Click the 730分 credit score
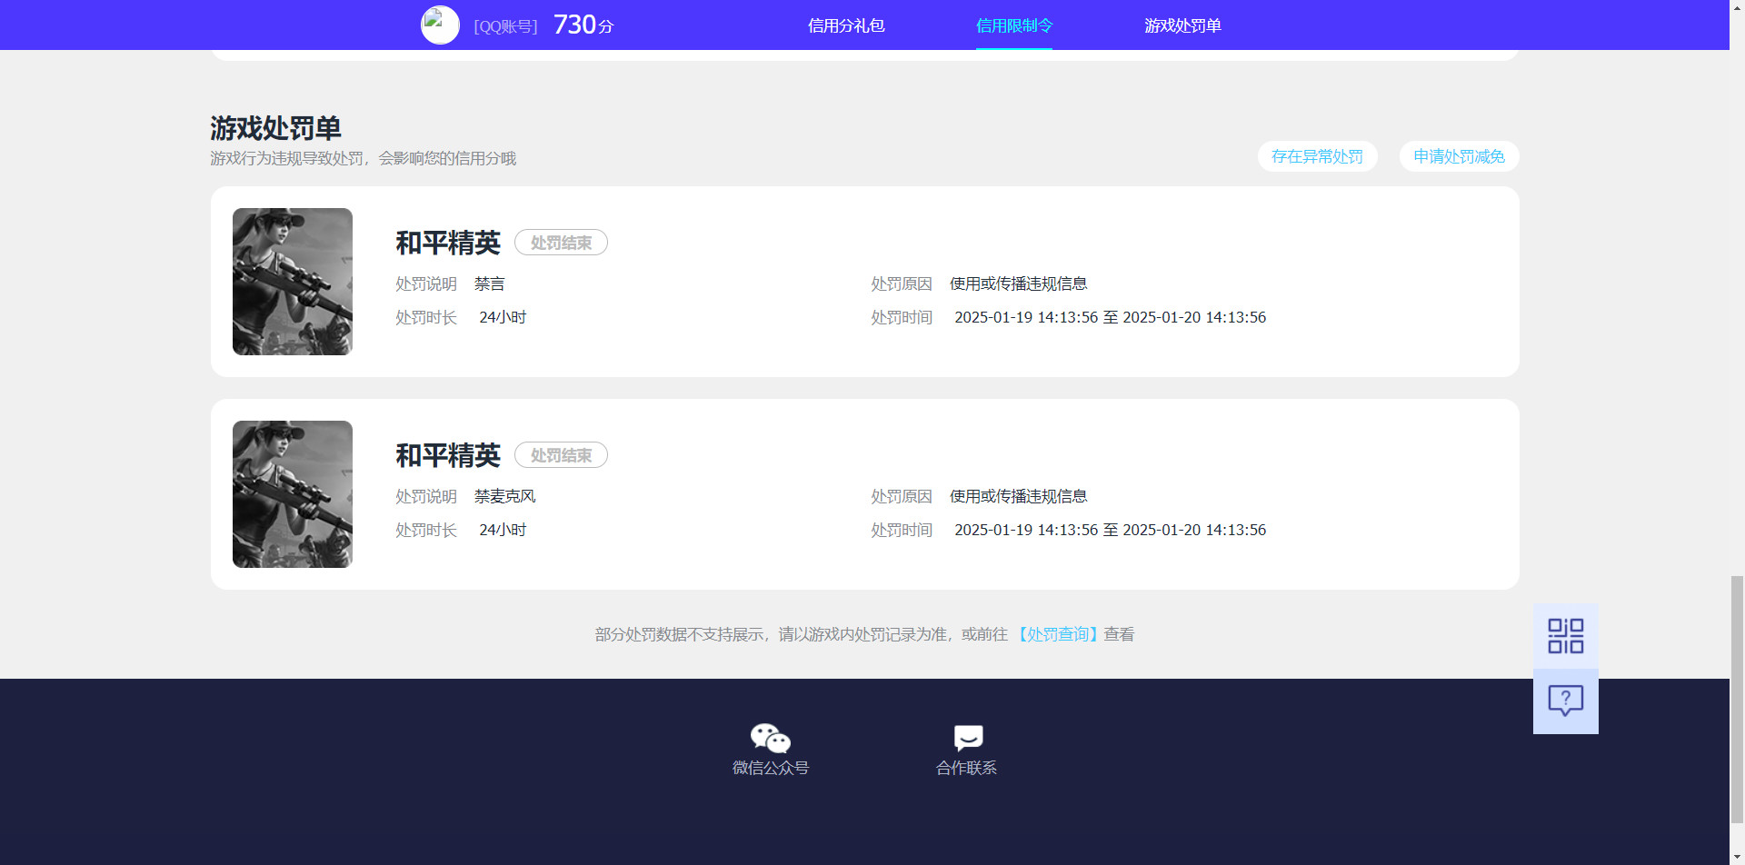The height and width of the screenshot is (865, 1745). 583,25
